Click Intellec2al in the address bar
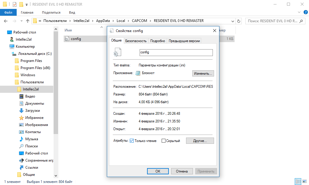The image size is (309, 185). click(x=81, y=20)
